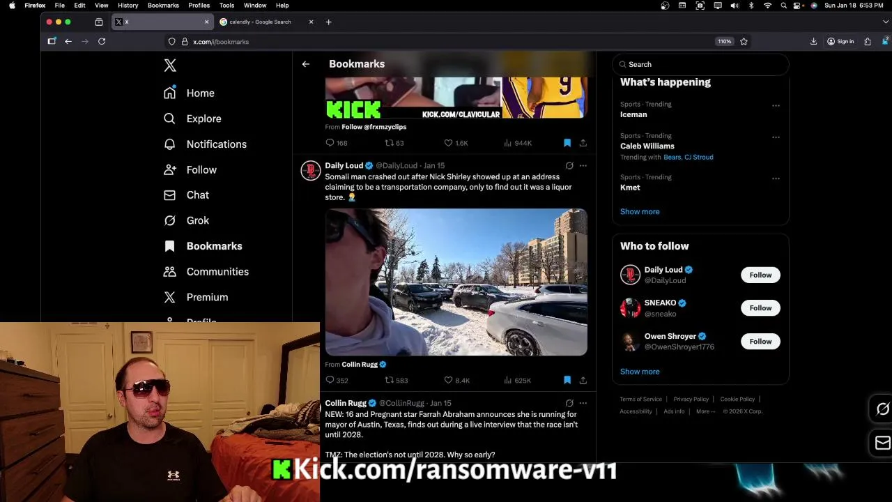Repost Daily Loud post (583)

coord(397,380)
